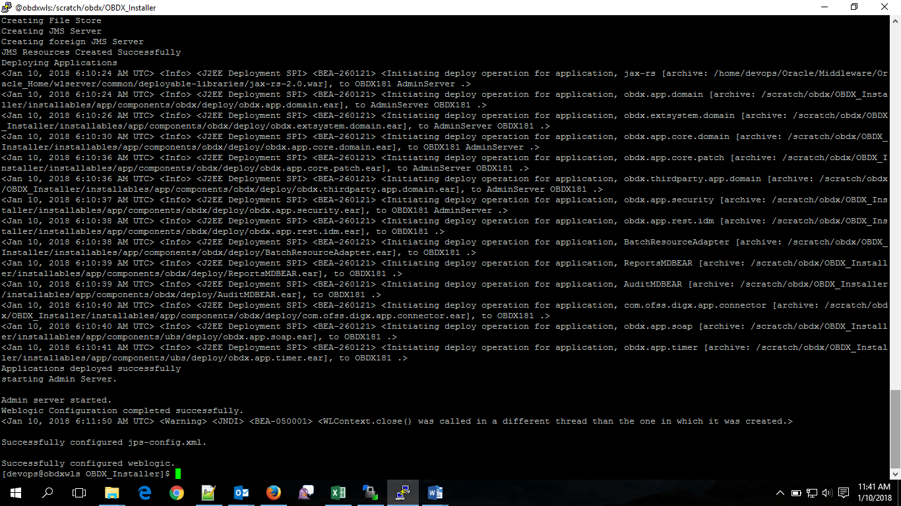Click the terminal vertical scrollbar thumb

[895, 429]
